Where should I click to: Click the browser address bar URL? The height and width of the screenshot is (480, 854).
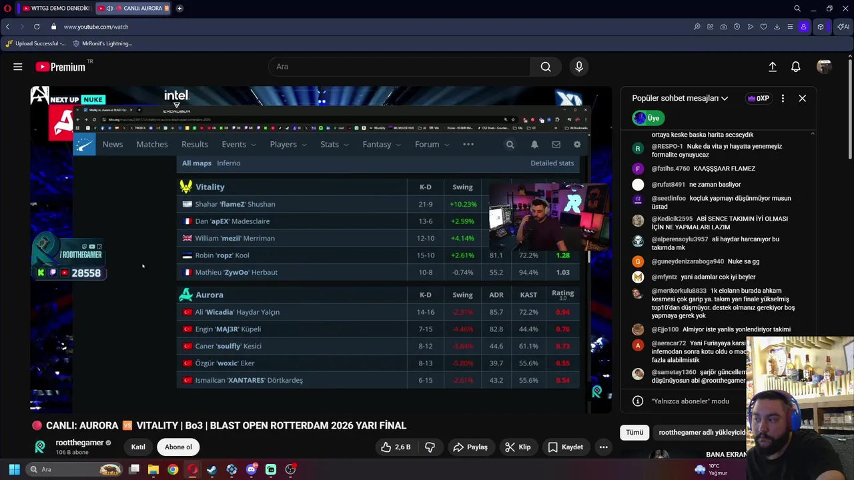click(96, 27)
